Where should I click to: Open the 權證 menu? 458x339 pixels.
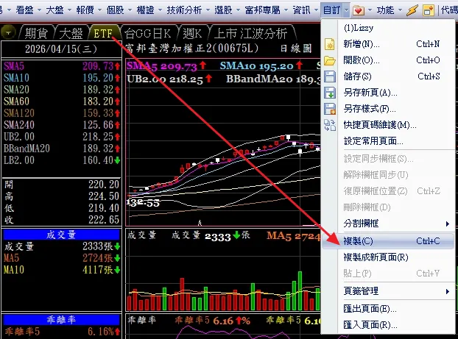[x=146, y=10]
